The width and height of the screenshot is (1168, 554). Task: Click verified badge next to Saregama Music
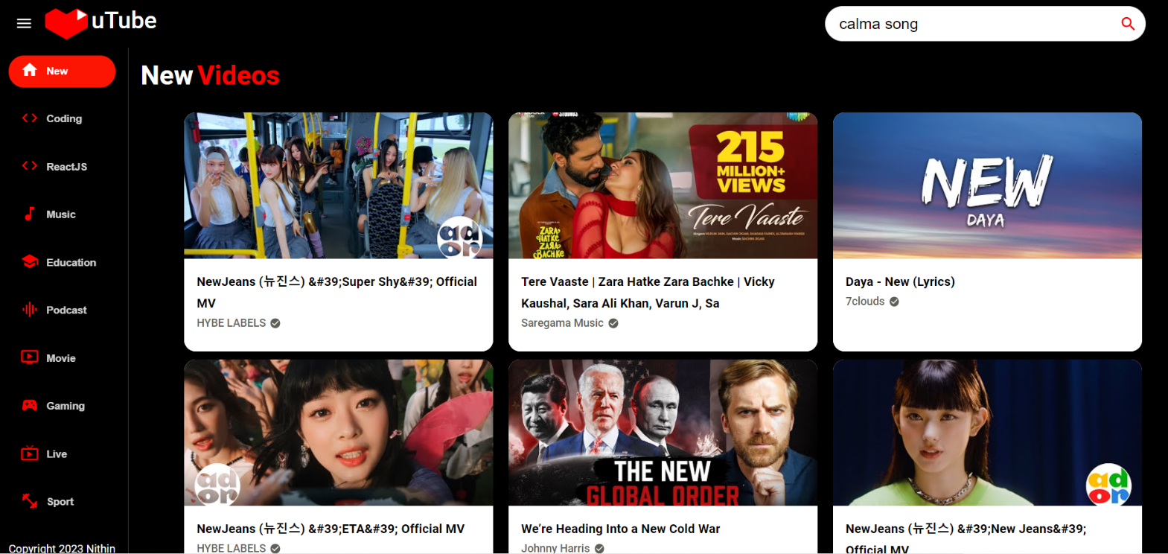point(613,323)
